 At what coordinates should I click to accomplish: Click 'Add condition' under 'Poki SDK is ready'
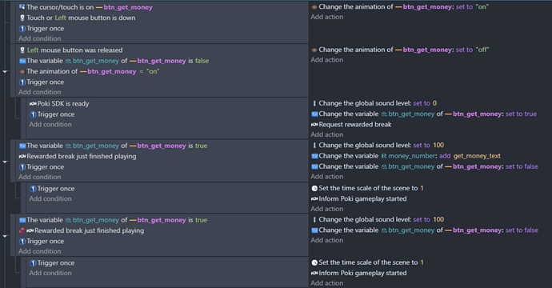point(50,125)
